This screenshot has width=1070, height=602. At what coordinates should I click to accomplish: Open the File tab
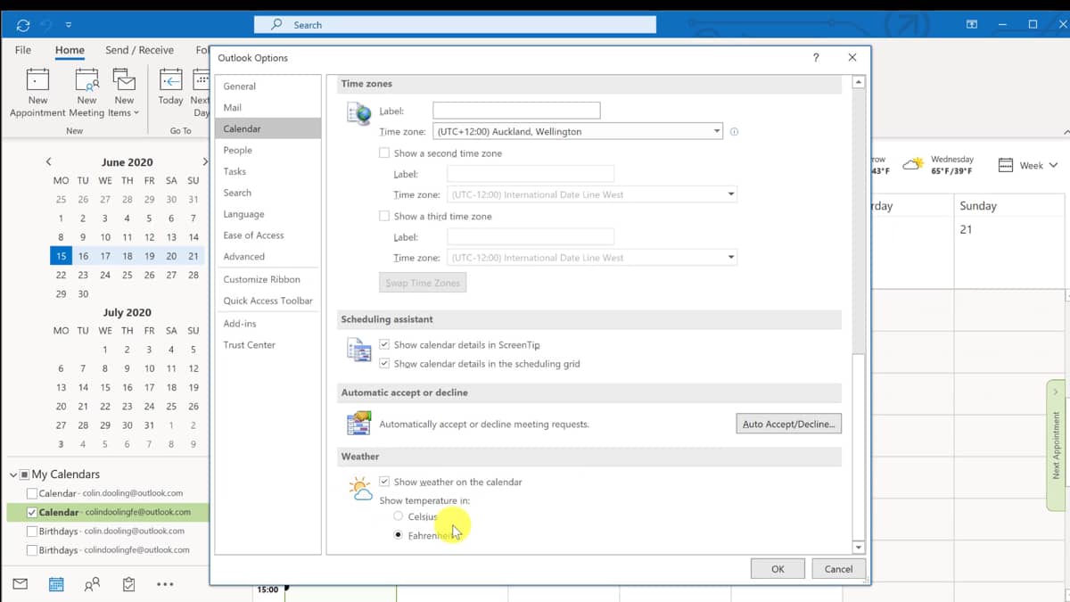[x=23, y=50]
